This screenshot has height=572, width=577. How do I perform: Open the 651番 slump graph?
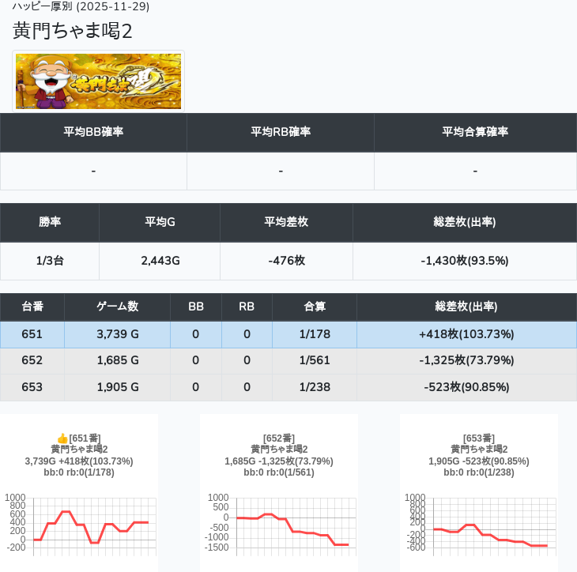[x=79, y=521]
